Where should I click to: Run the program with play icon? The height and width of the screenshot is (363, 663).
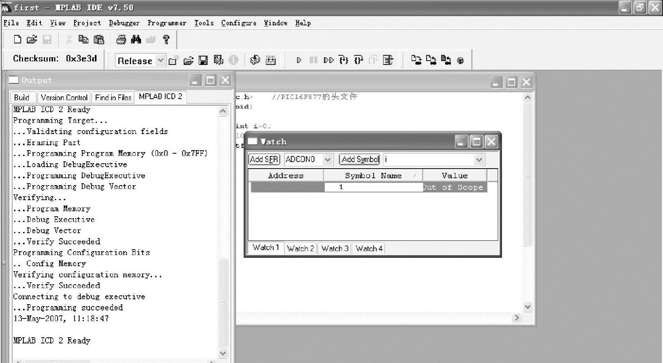[x=299, y=60]
